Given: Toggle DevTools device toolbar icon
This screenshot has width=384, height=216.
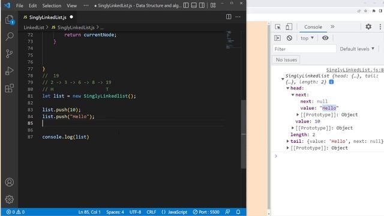Looking at the screenshot, I should 289,26.
